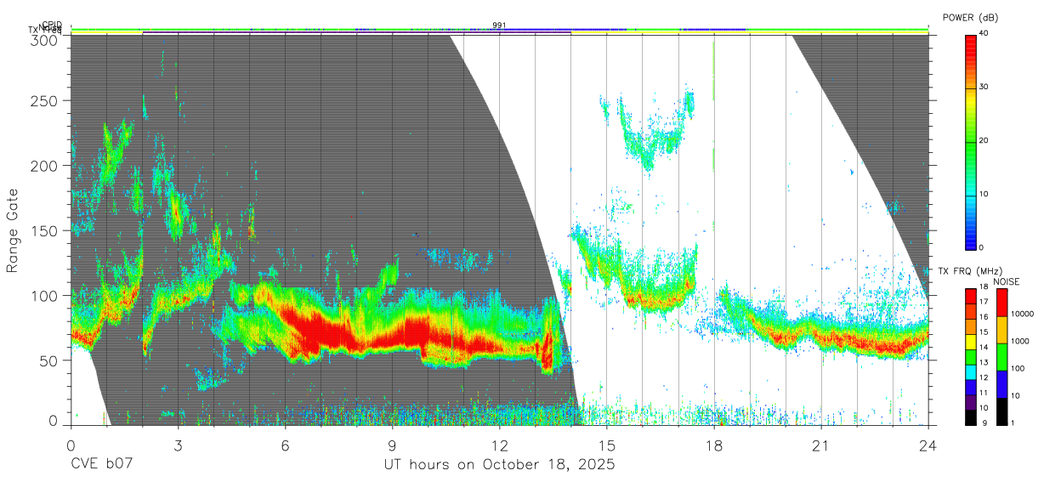Click the 250 range gate tick label
The height and width of the screenshot is (482, 1044).
44,100
